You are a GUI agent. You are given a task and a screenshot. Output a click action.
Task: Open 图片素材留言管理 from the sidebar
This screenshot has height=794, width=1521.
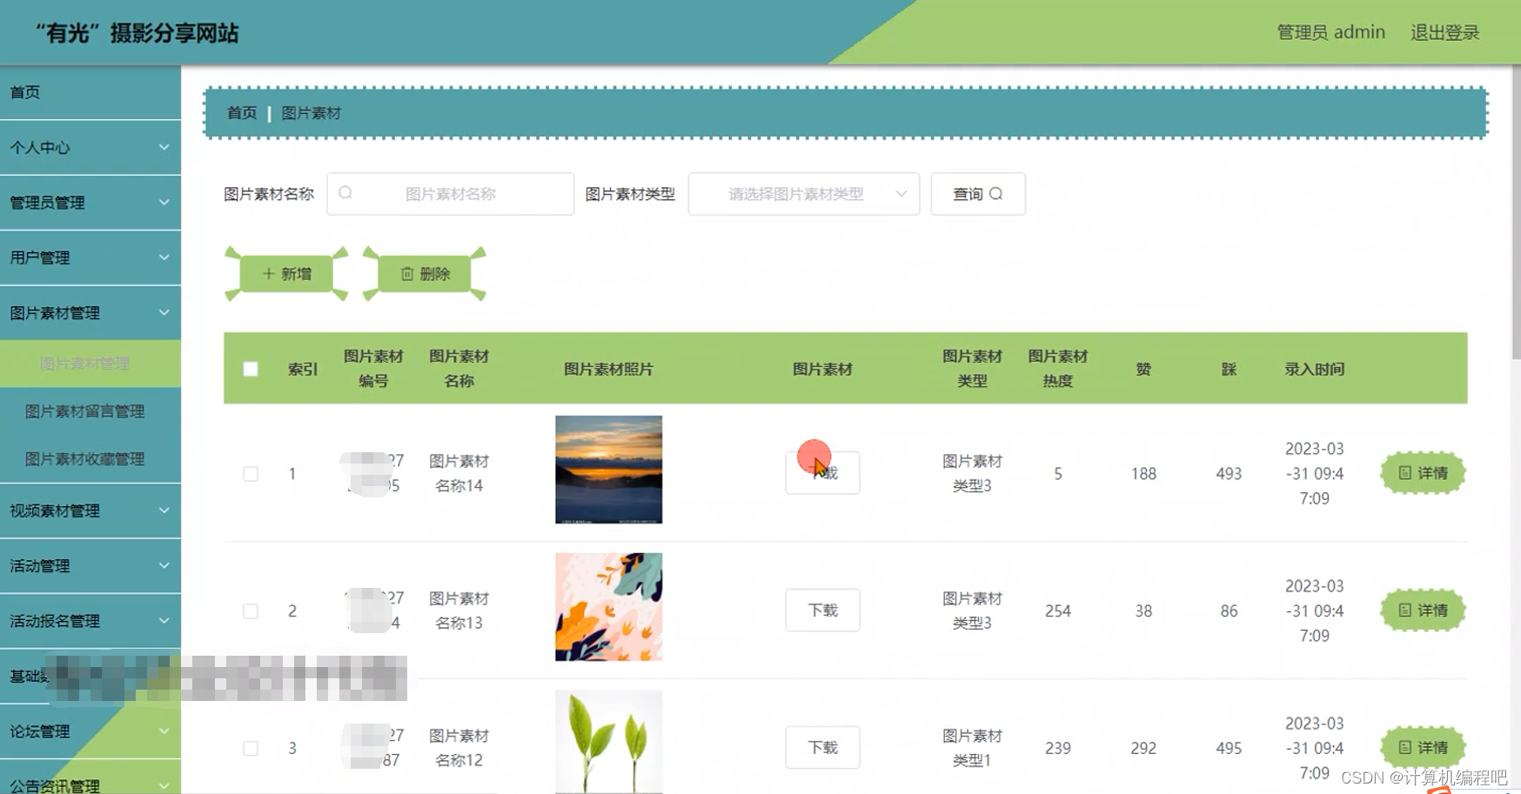point(85,410)
